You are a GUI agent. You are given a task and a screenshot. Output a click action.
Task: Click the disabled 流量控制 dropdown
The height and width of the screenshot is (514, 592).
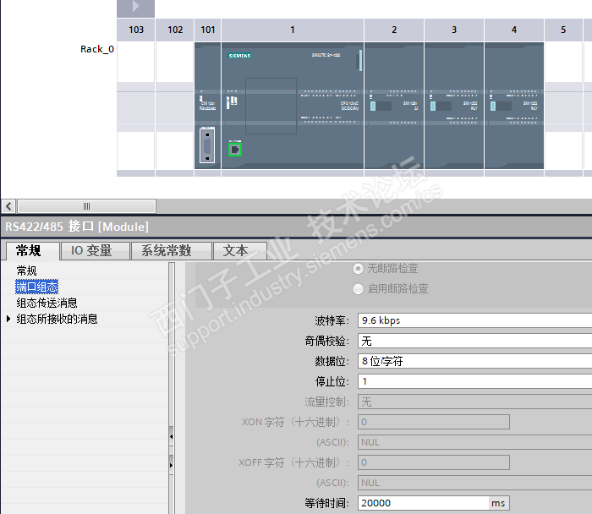(474, 402)
